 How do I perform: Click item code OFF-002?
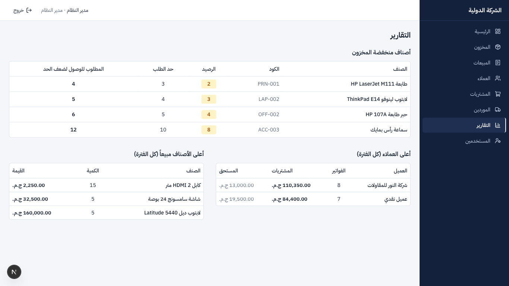[269, 114]
